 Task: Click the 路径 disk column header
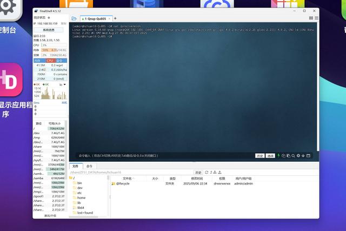click(39, 123)
